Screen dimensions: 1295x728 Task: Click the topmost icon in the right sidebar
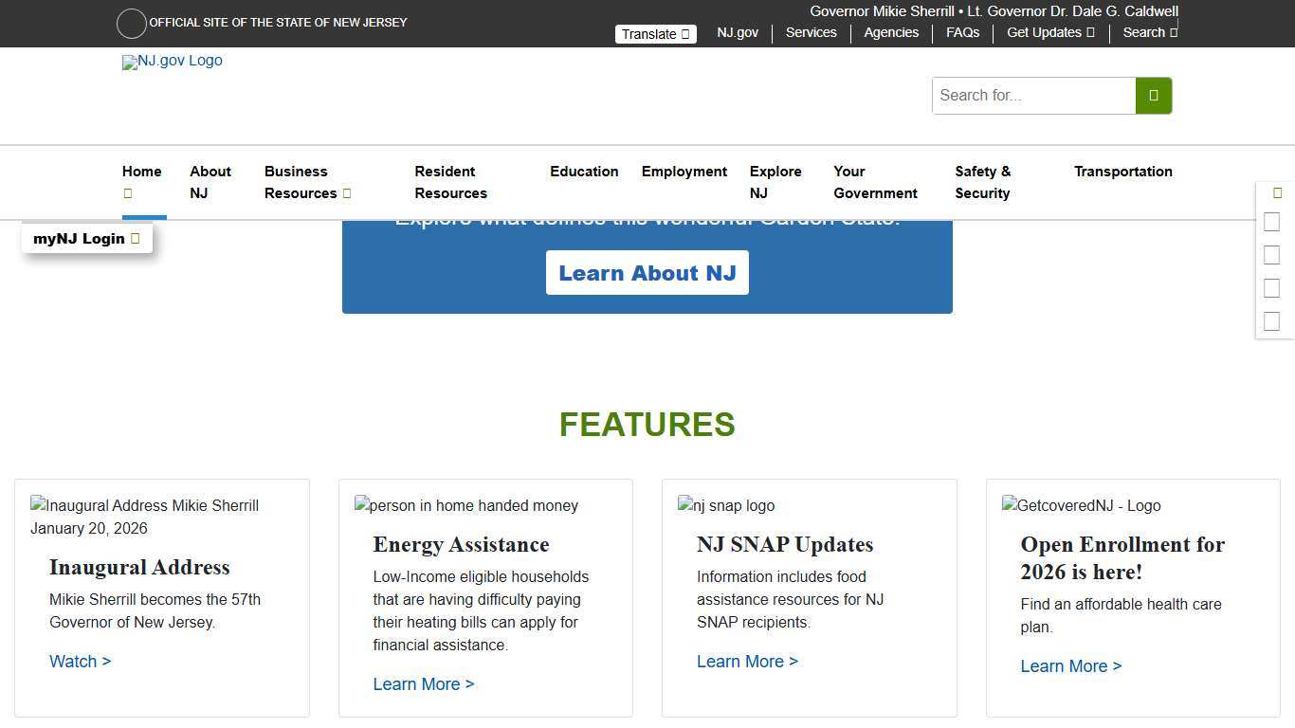(x=1277, y=192)
